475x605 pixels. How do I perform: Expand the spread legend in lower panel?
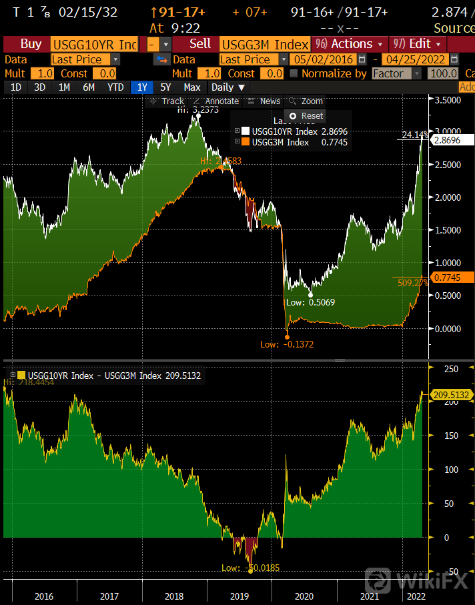point(11,376)
